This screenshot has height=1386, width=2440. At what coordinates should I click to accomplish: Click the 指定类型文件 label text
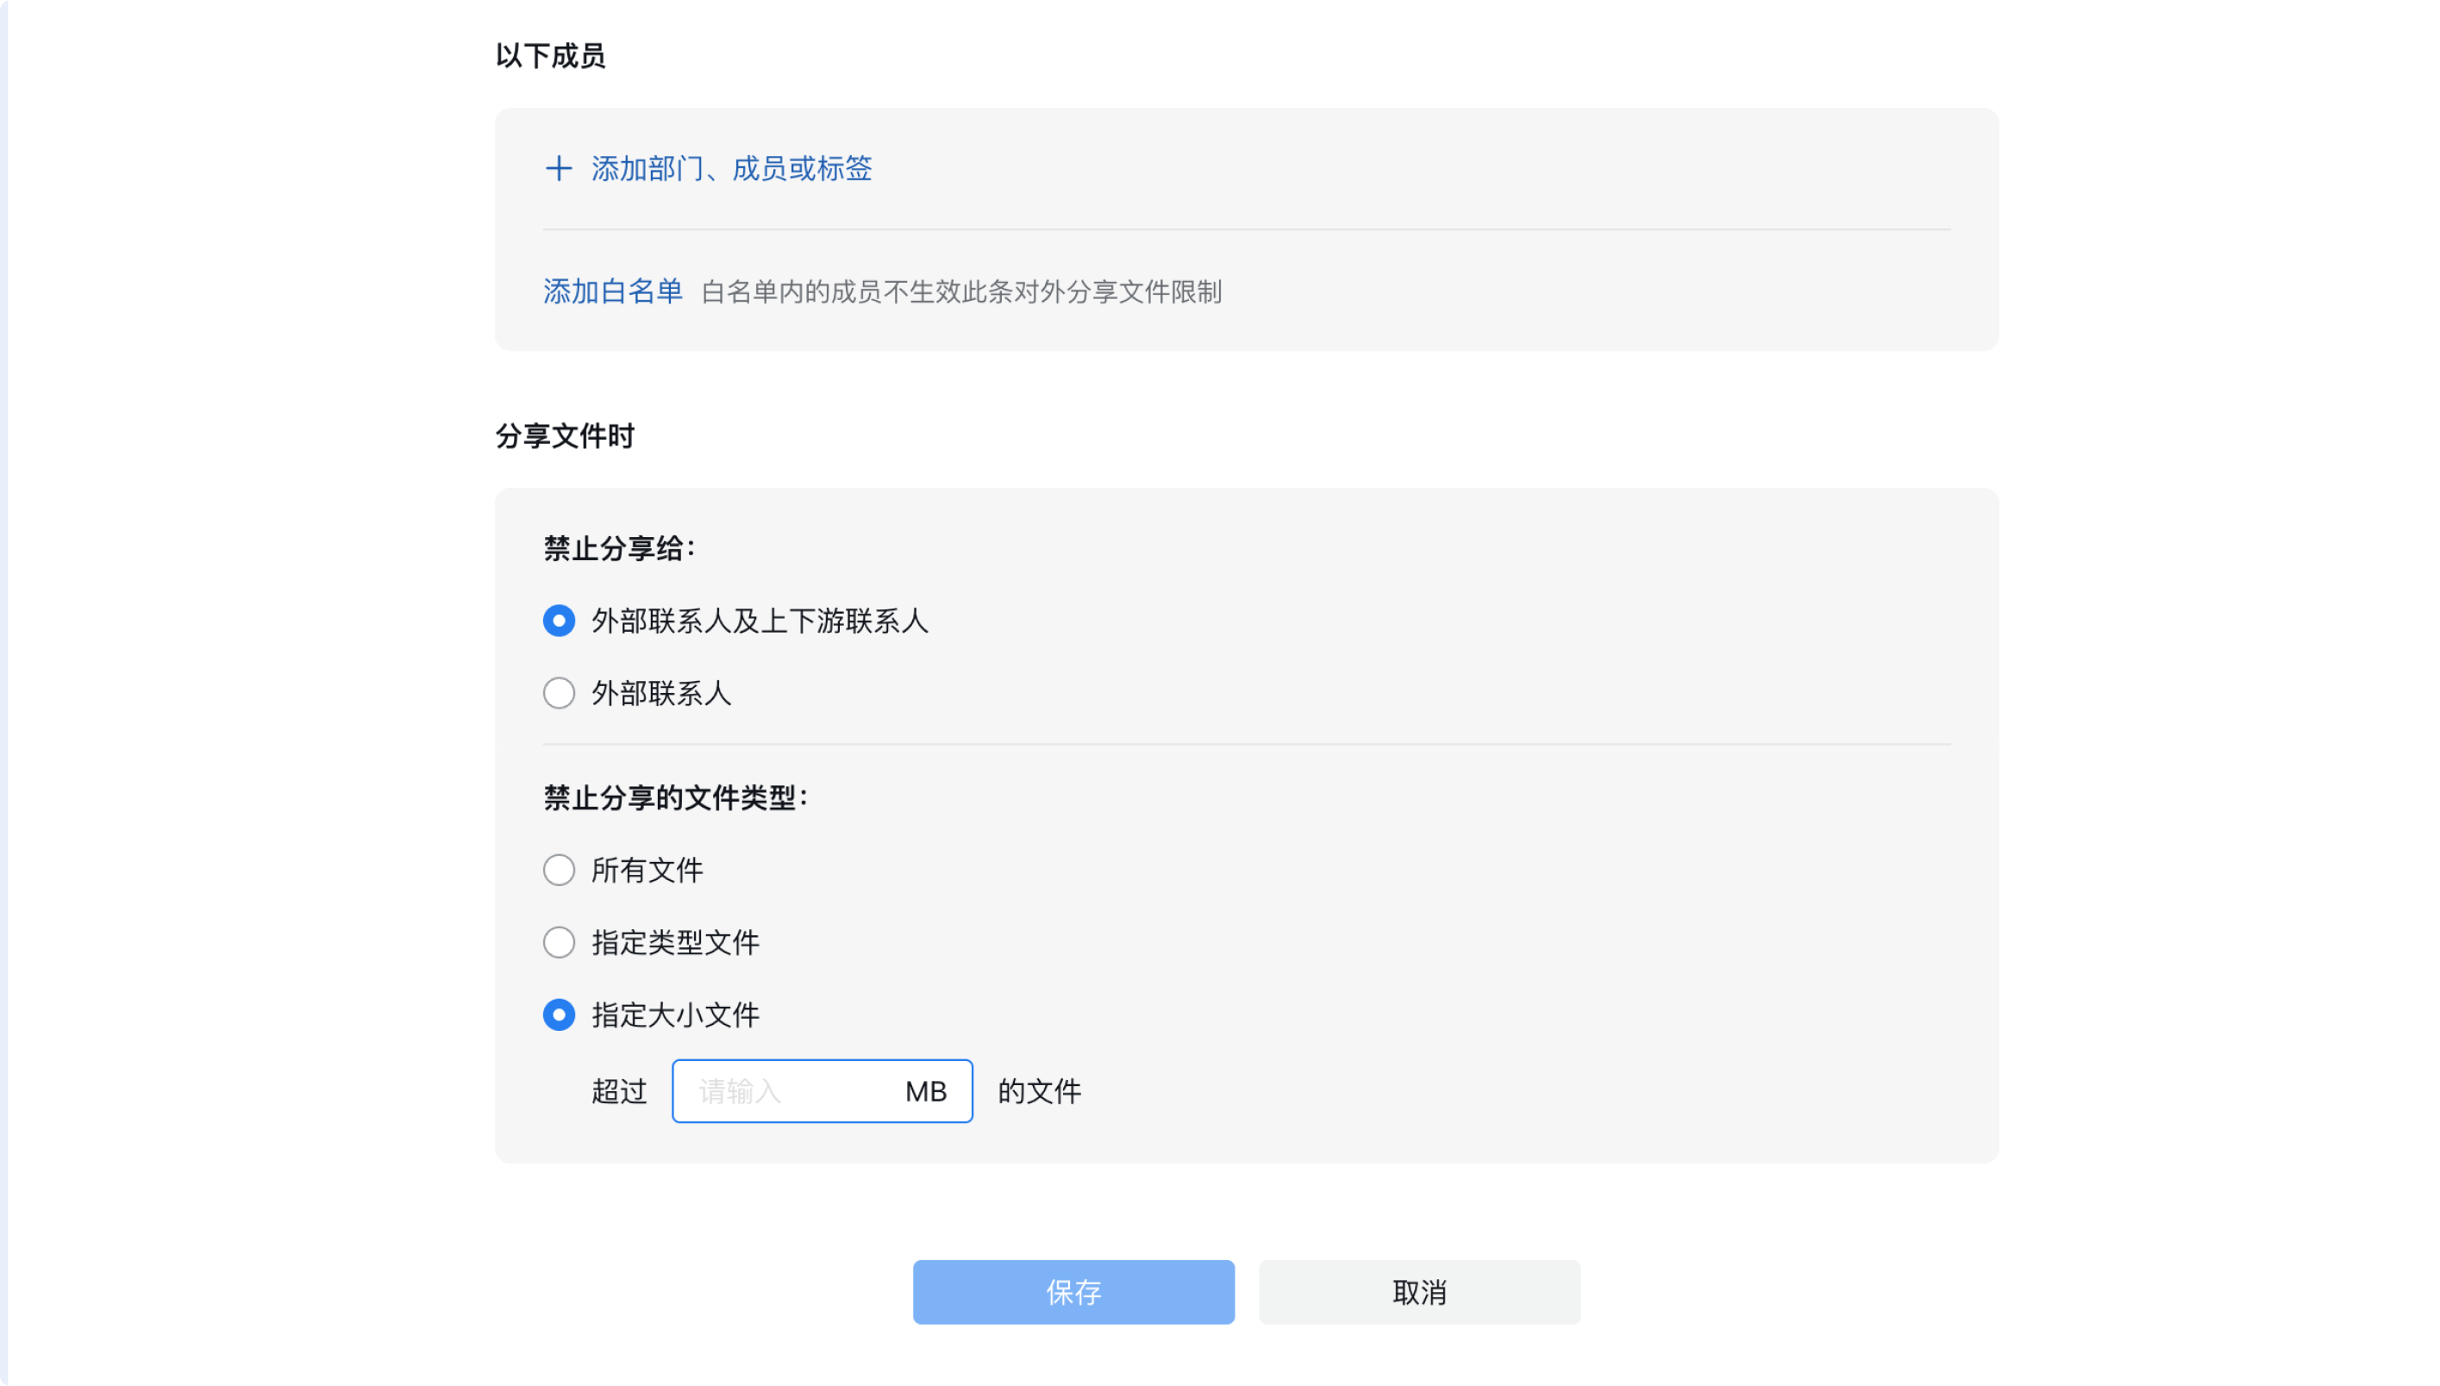[676, 942]
